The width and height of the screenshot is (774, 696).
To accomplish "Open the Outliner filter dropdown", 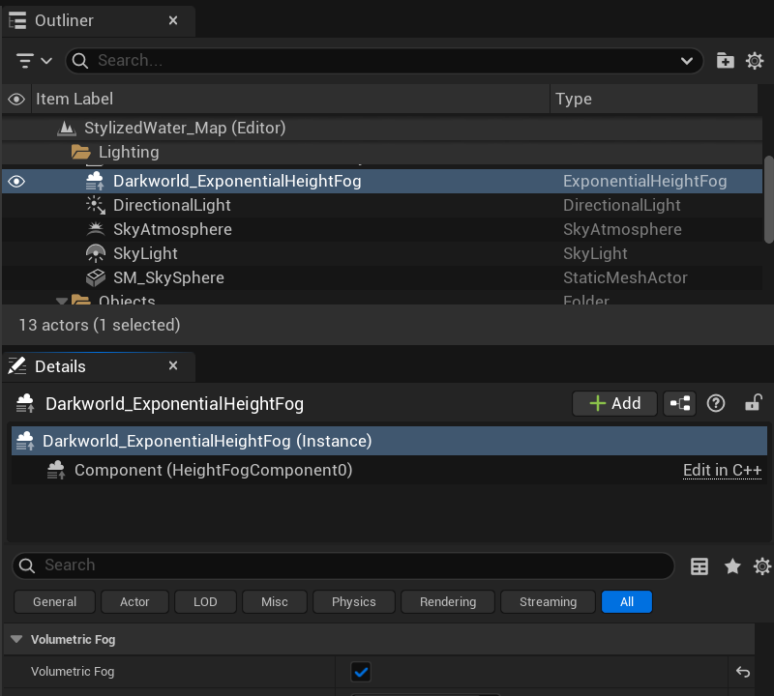I will click(35, 61).
